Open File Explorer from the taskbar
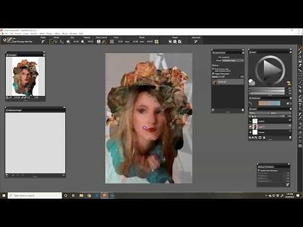Screen dimensions: 303x227 point(81,195)
